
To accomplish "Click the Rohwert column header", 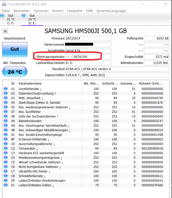I will (151, 84).
